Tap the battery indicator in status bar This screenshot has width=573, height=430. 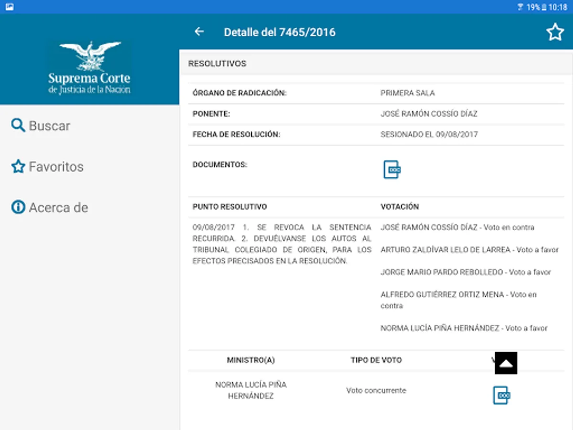[x=543, y=7]
